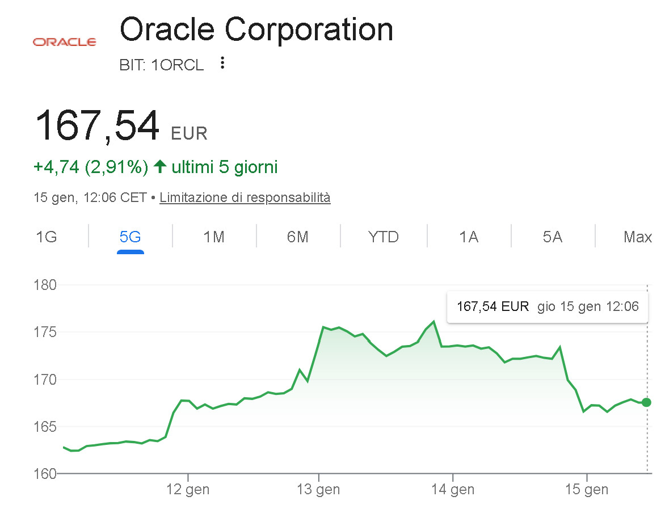The width and height of the screenshot is (665, 509).
Task: Click the 15 gen axis label
Action: (587, 489)
